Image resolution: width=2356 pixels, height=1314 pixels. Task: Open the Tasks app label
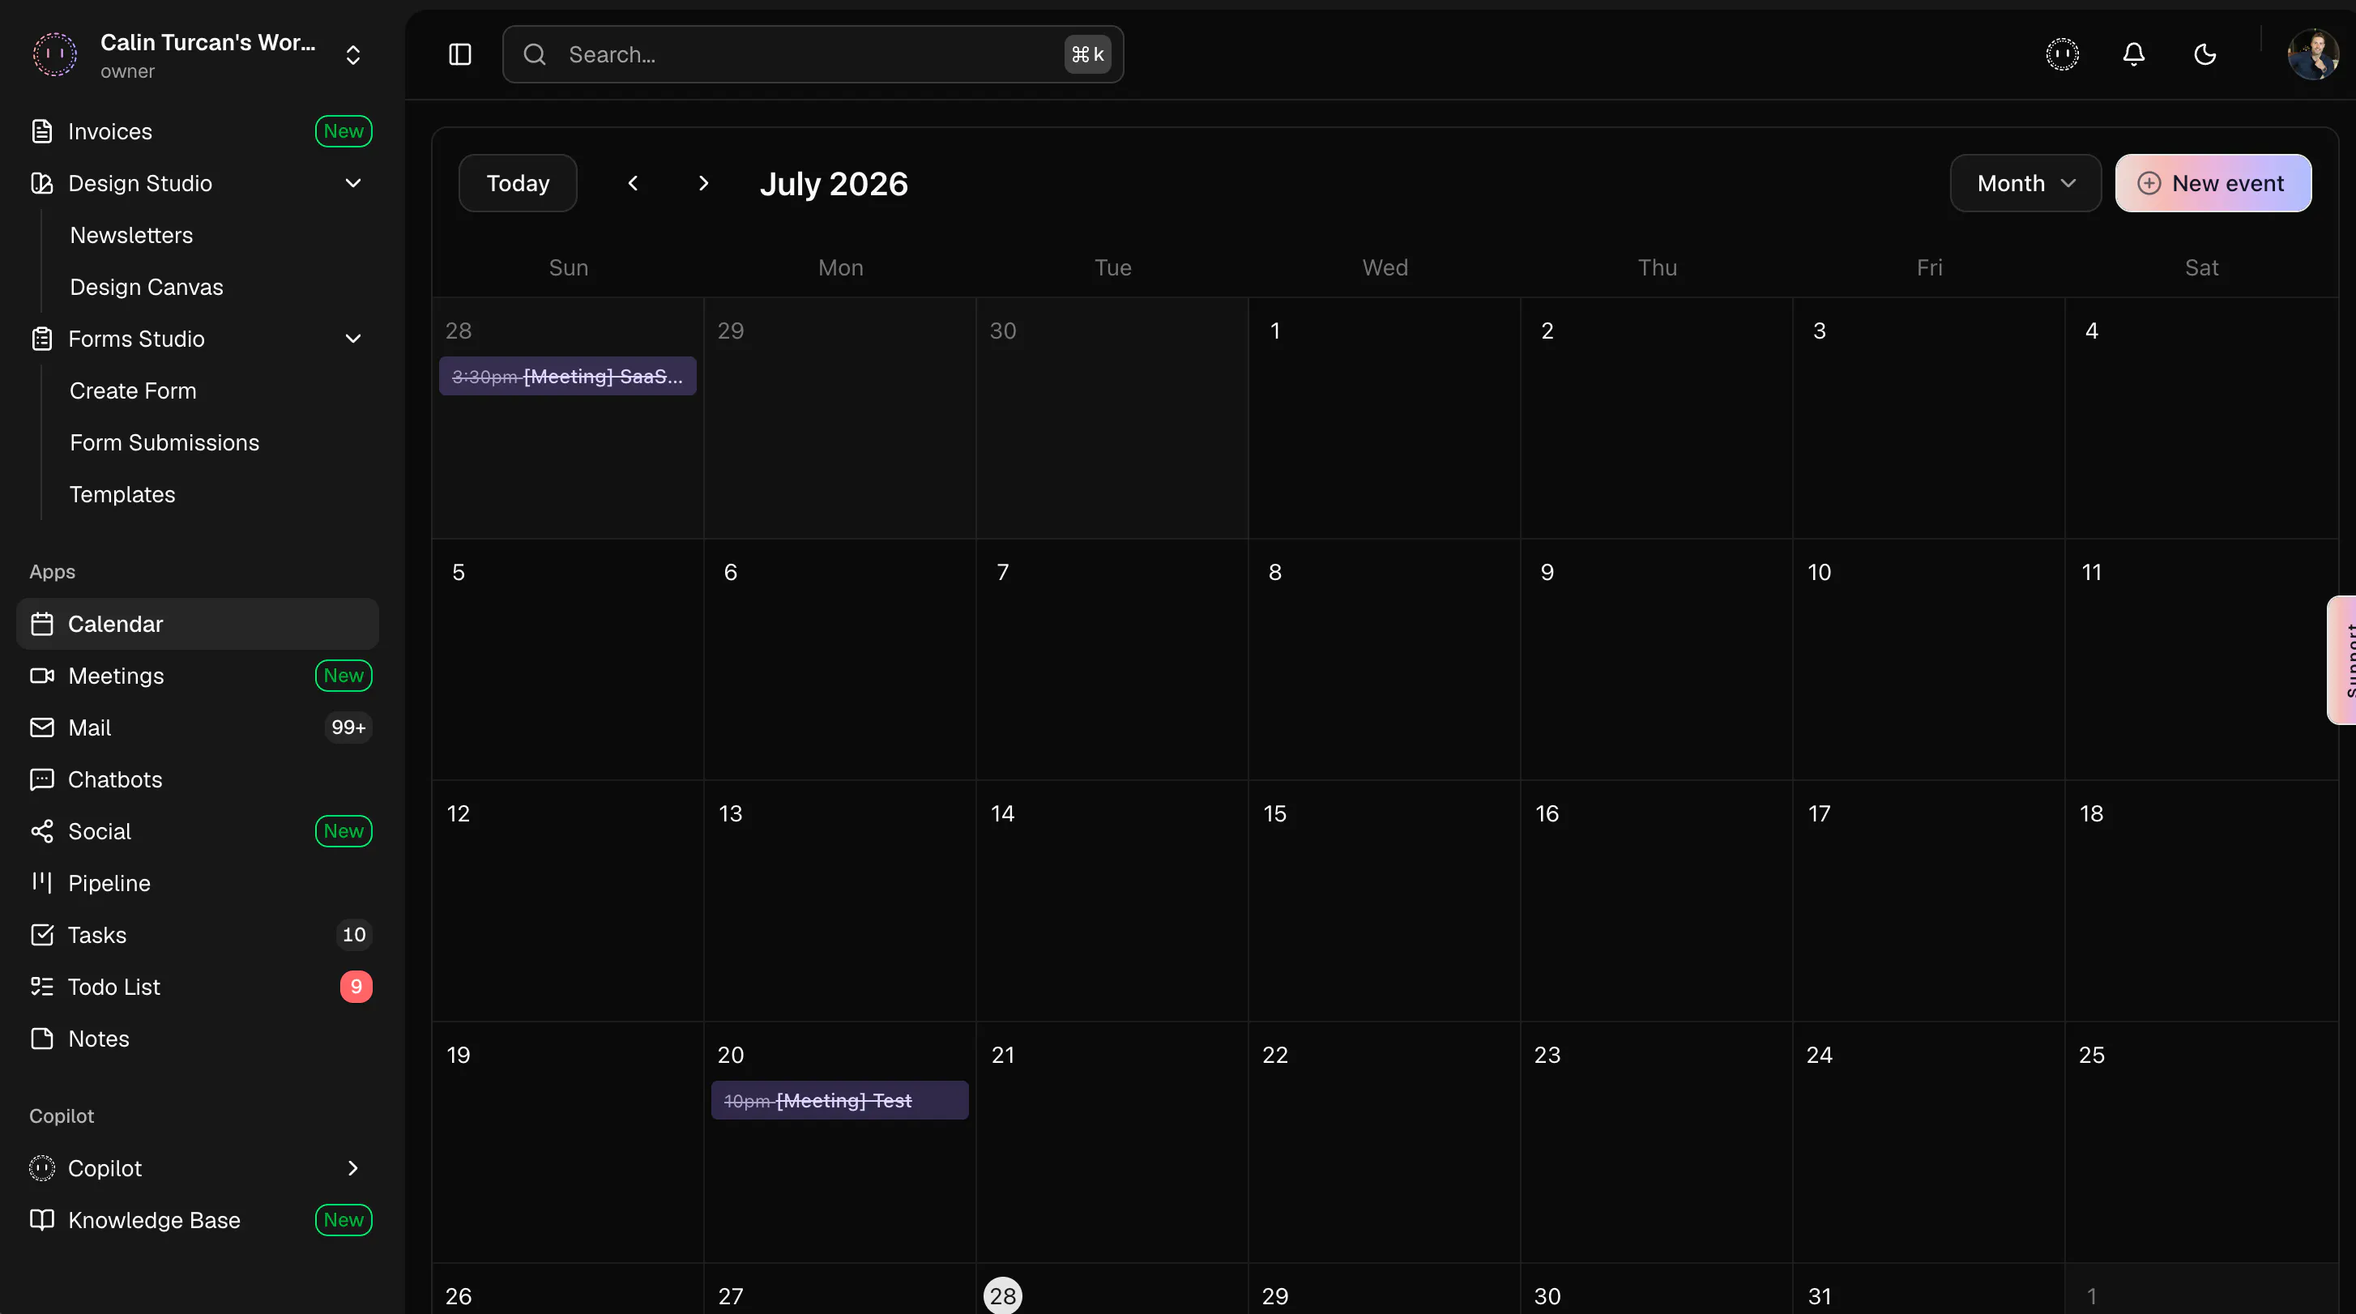click(98, 935)
